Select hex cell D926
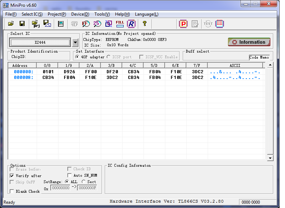 tap(69, 72)
